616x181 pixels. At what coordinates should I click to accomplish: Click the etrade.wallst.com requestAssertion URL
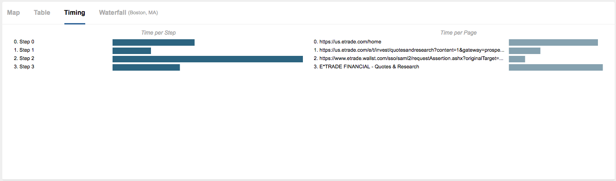tap(409, 59)
